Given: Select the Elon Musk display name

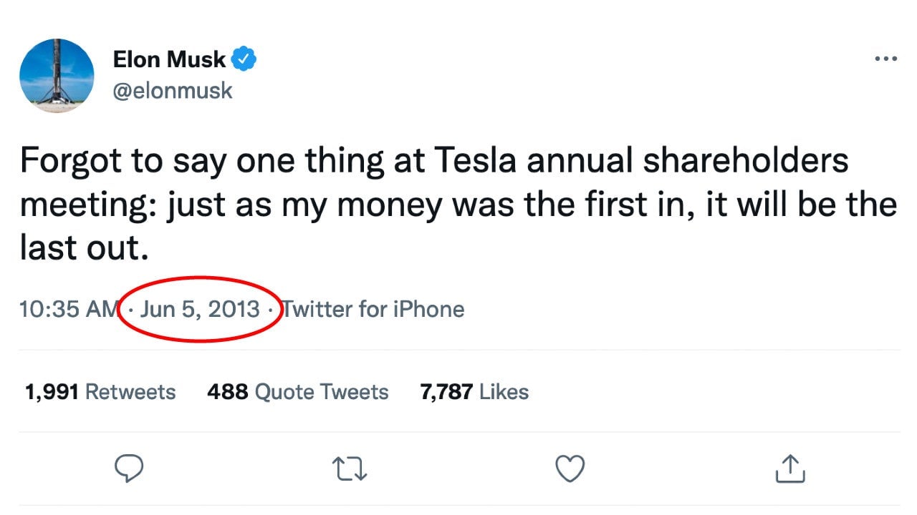Looking at the screenshot, I should tap(170, 59).
